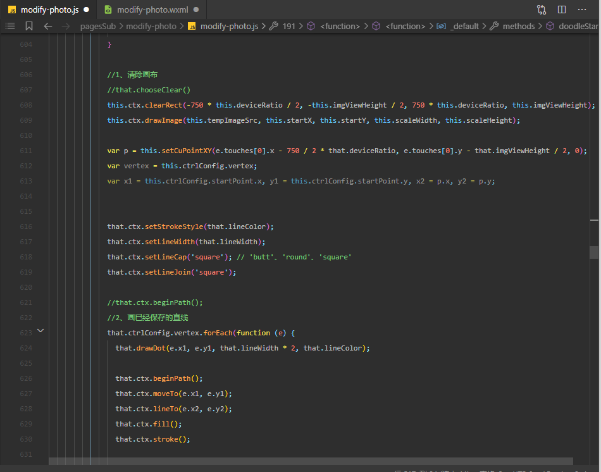Collapse the forEach block at line 623
This screenshot has width=601, height=472.
click(40, 330)
